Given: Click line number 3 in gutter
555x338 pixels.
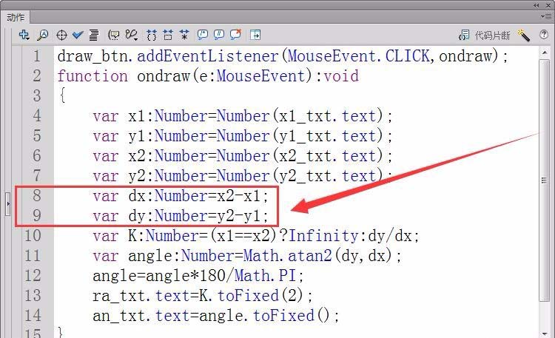Looking at the screenshot, I should click(37, 96).
